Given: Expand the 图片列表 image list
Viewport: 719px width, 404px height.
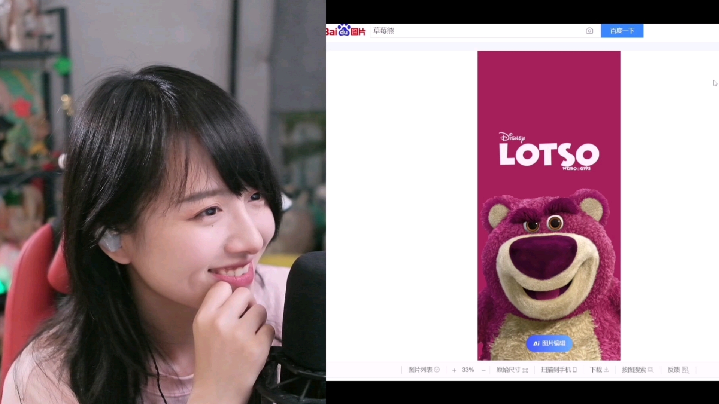Looking at the screenshot, I should click(x=424, y=370).
